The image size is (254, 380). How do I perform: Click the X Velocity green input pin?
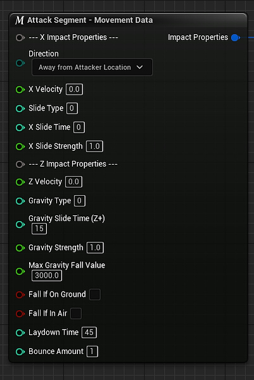[x=20, y=90]
